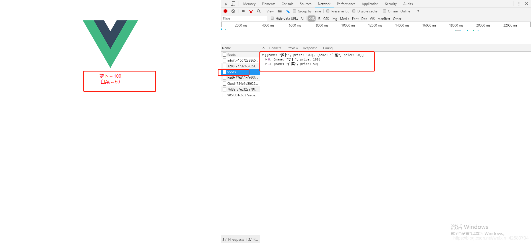Switch to the Elements tab
Viewport: 531px width, 243px height.
[269, 4]
